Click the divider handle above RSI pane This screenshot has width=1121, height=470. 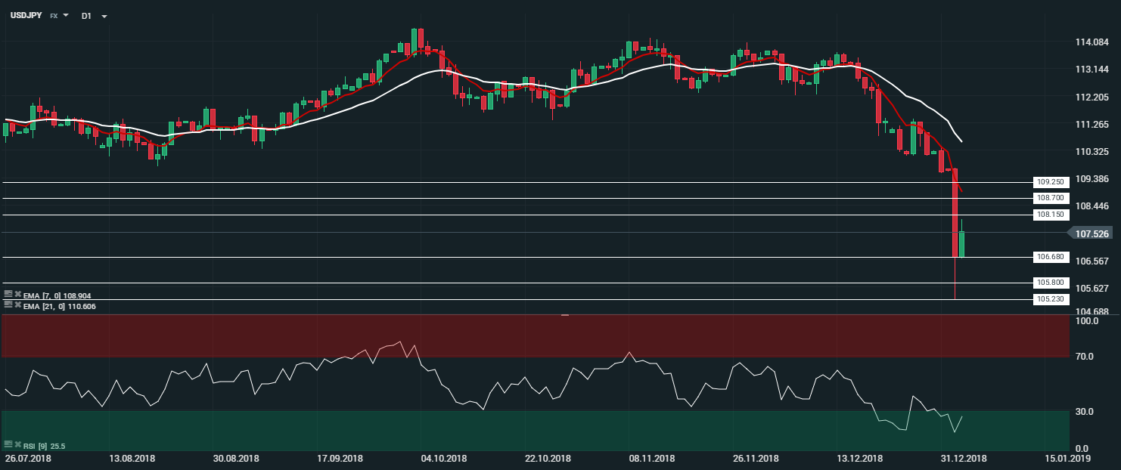[564, 315]
